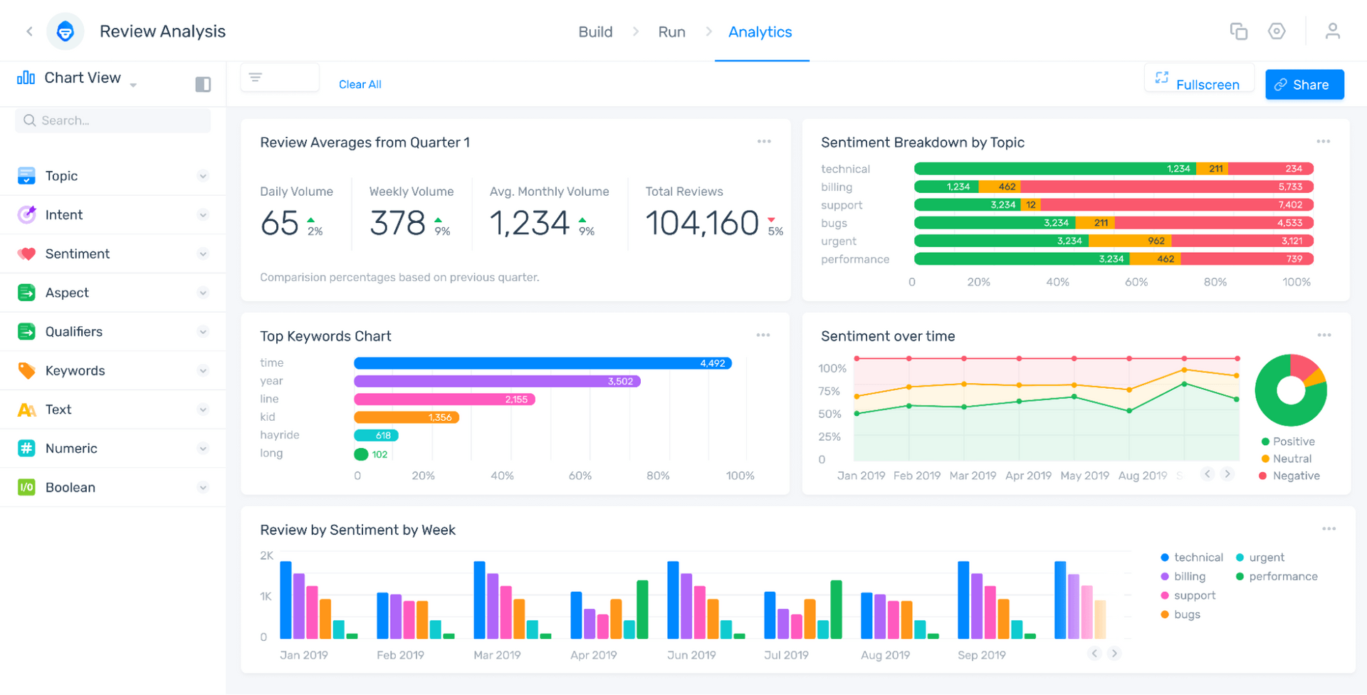Open settings via the hexagon gear icon
Viewport: 1367px width, 695px height.
(1277, 31)
